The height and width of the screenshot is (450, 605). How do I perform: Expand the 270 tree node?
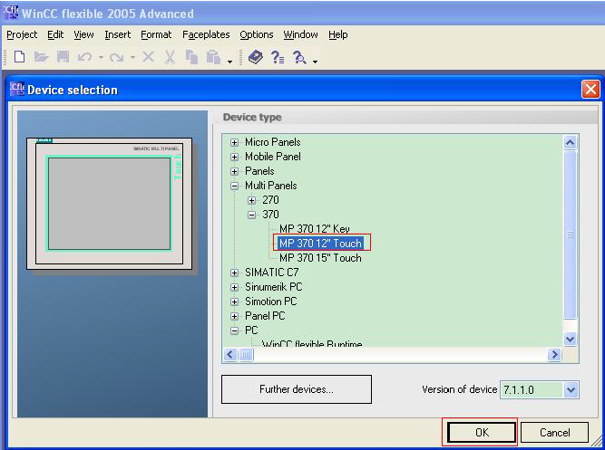(251, 200)
